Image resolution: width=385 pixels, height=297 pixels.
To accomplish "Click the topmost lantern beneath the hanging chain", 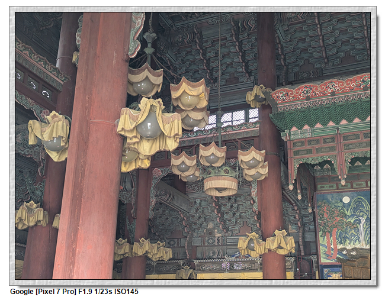I will pyautogui.click(x=145, y=80).
